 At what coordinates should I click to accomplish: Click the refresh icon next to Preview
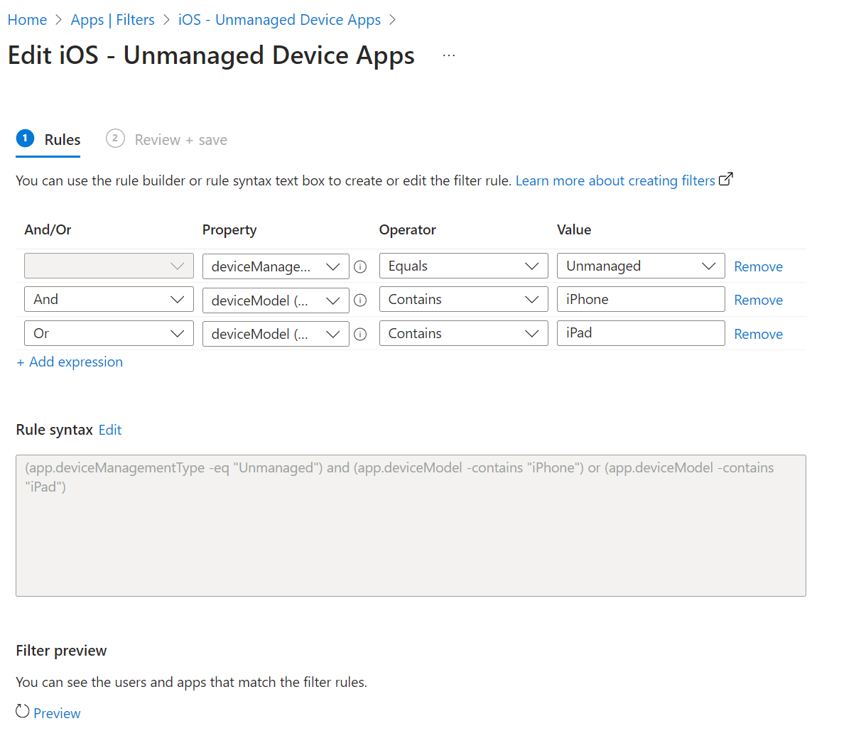(22, 713)
